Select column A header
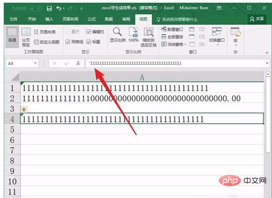The image size is (272, 198). pyautogui.click(x=142, y=77)
